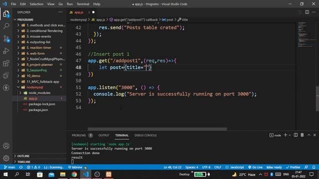Open notifications bell in status bar
Viewport: 319px width, 179px height.
pyautogui.click(x=314, y=167)
